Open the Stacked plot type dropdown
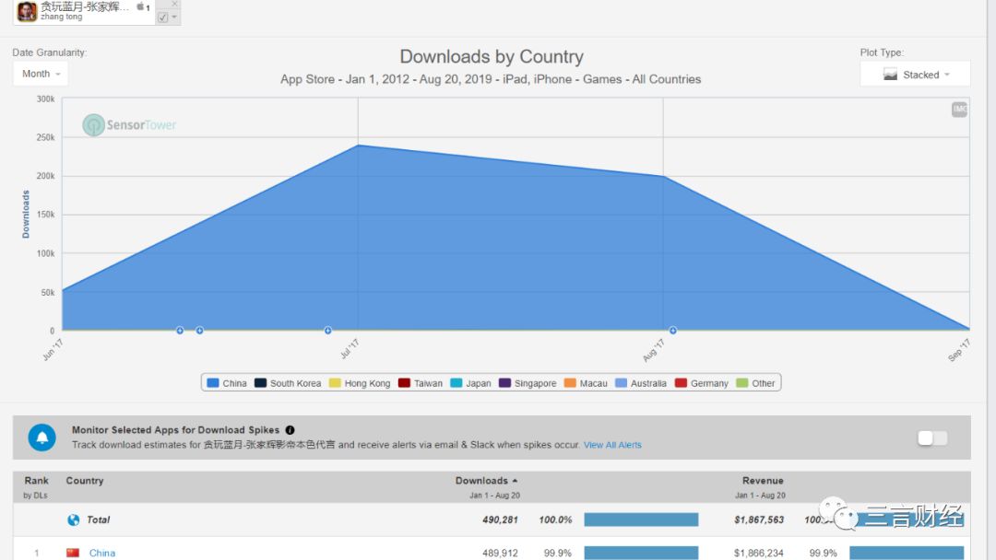This screenshot has width=996, height=560. coord(915,75)
